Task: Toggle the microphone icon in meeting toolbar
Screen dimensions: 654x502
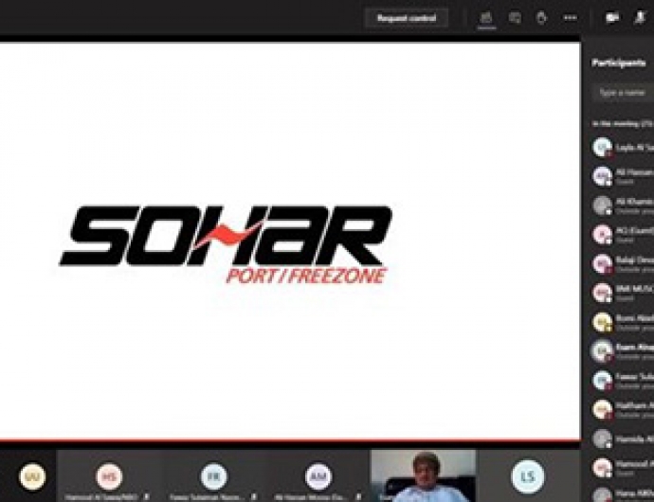Action: coord(640,18)
